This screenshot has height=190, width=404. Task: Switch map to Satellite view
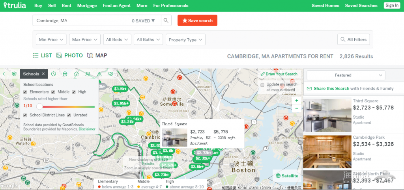[x=287, y=176]
